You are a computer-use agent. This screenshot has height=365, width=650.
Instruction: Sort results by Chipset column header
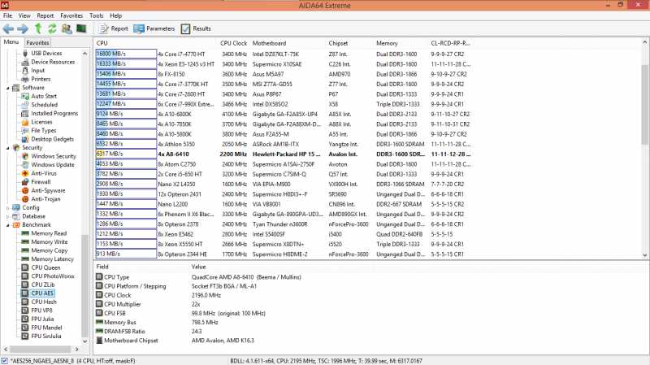click(349, 43)
